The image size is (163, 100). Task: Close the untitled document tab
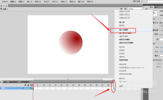click(7, 6)
